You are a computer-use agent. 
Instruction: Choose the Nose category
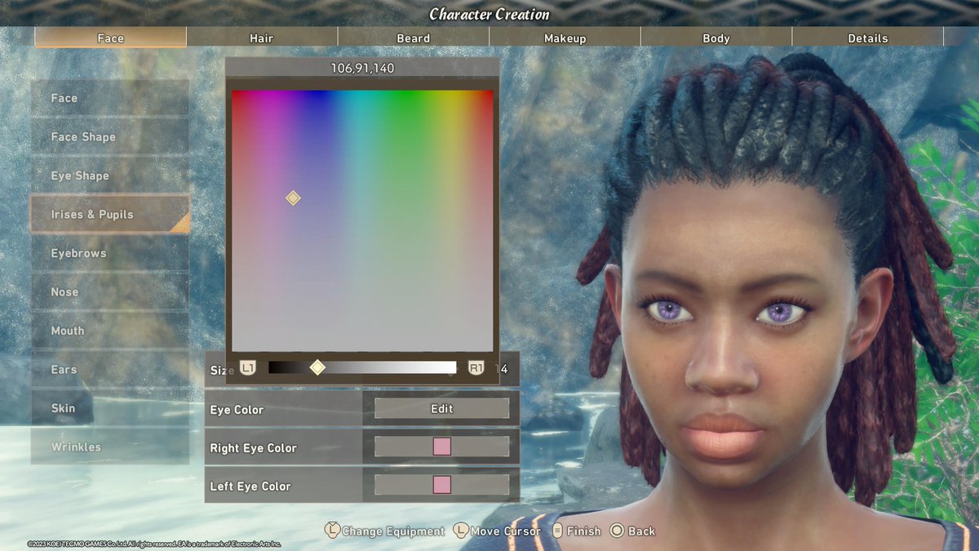click(x=109, y=291)
